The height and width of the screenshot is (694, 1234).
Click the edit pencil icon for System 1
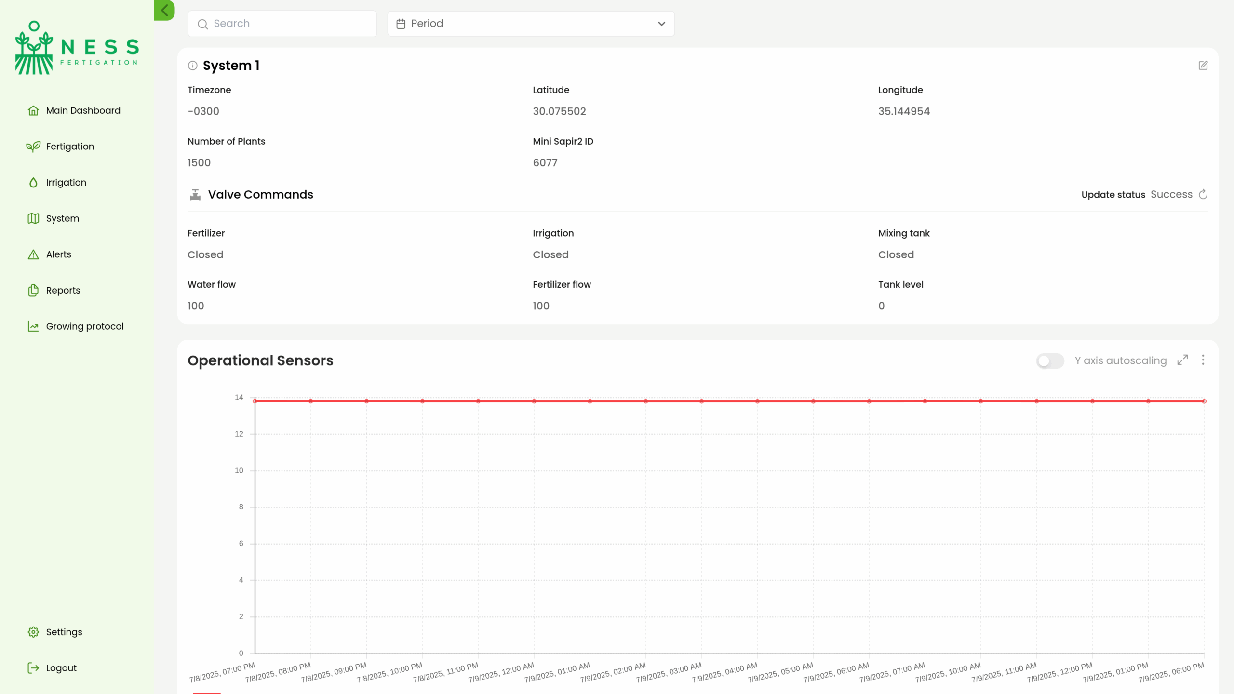[1203, 65]
